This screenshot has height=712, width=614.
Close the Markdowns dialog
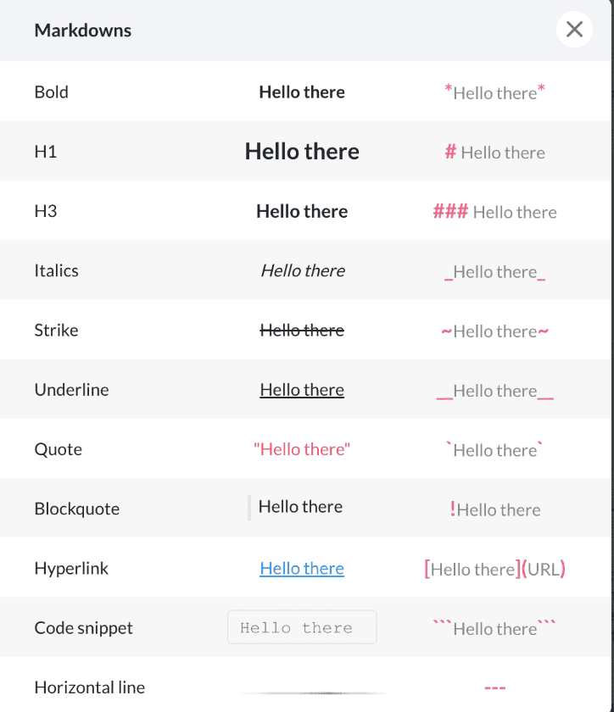tap(574, 30)
